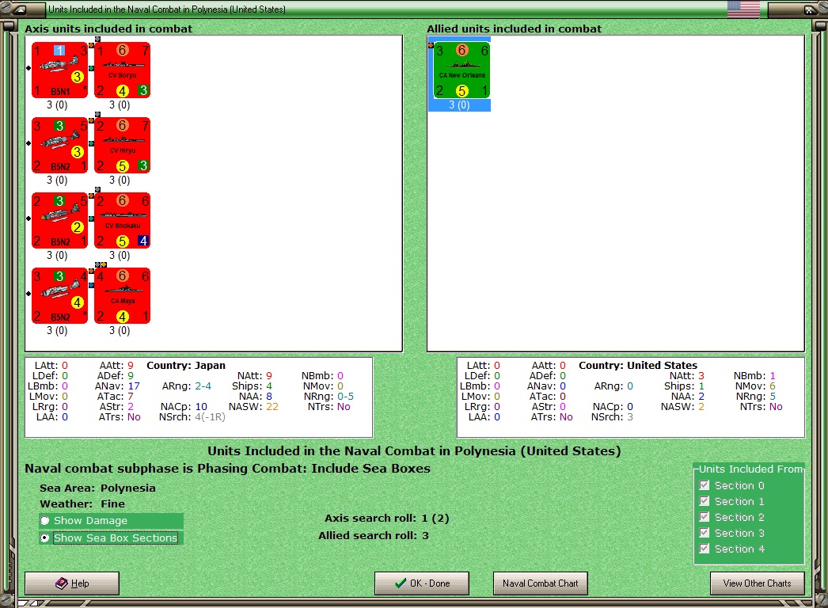Select the CA New Orleans cruiser counter
Image resolution: width=828 pixels, height=608 pixels.
[462, 70]
